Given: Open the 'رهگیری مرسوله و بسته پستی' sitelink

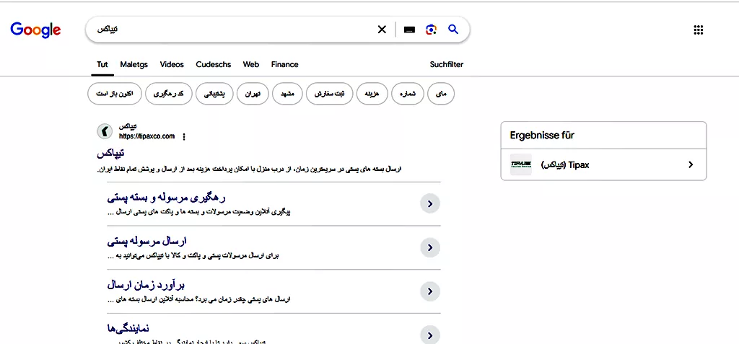Looking at the screenshot, I should 167,198.
